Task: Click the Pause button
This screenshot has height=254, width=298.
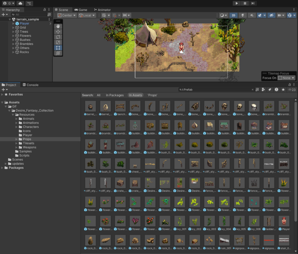Action: coord(245,3)
